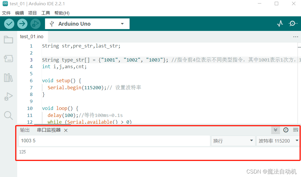Maximize the Arduino IDE window
The width and height of the screenshot is (301, 177).
[276, 3]
